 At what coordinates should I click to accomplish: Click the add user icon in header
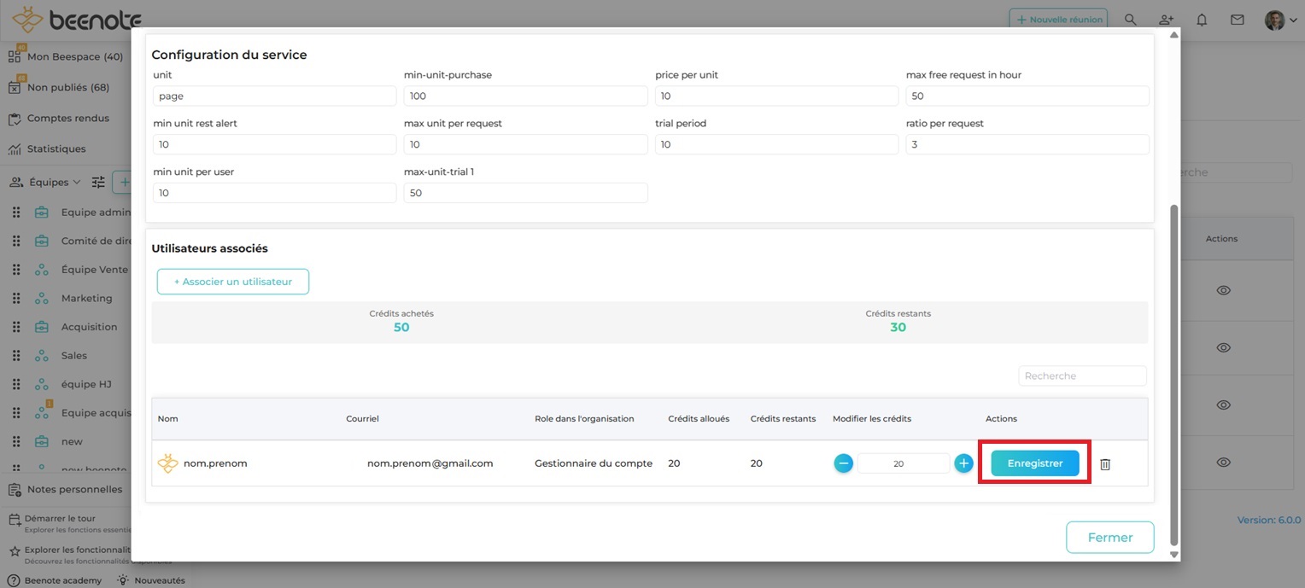coord(1166,20)
